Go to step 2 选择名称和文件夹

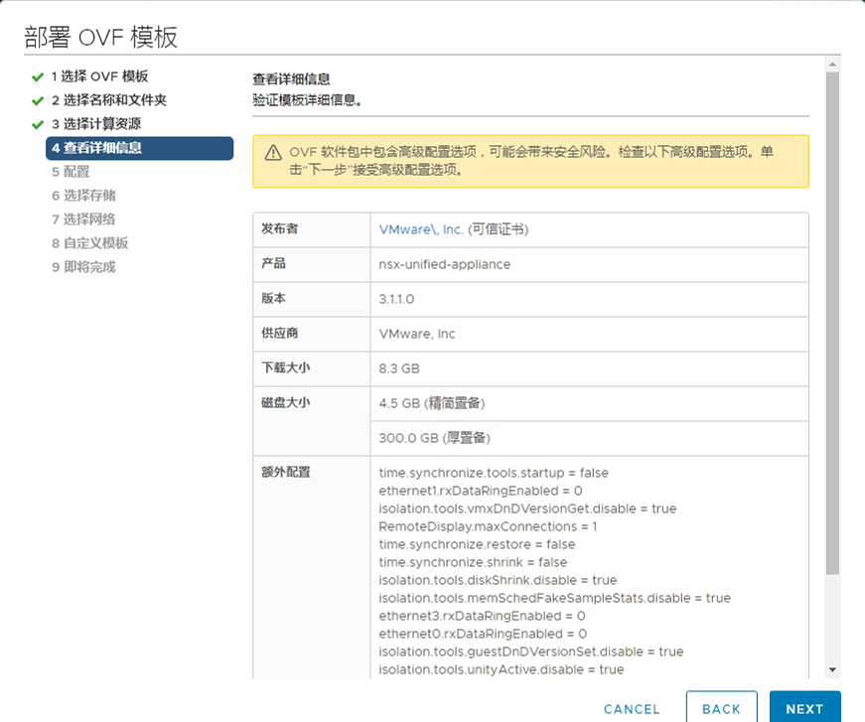108,100
